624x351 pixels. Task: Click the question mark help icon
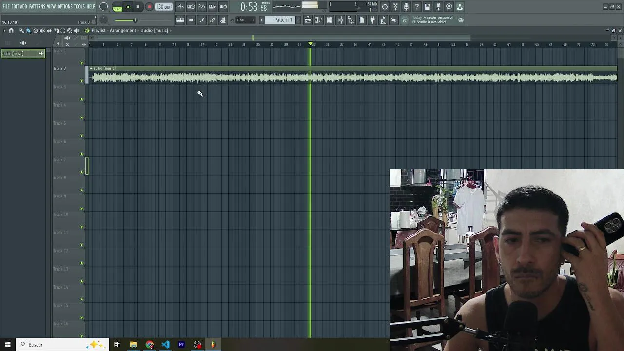[x=417, y=7]
